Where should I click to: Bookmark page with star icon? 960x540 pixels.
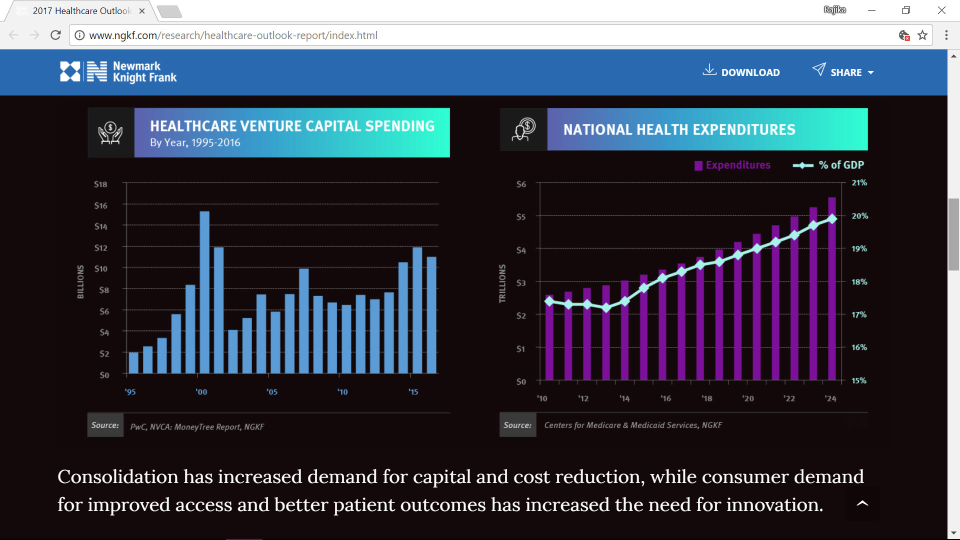922,35
